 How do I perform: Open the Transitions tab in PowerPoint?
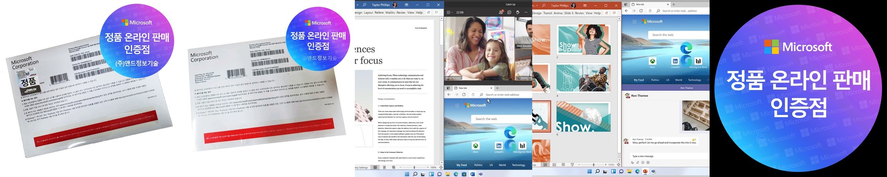548,13
